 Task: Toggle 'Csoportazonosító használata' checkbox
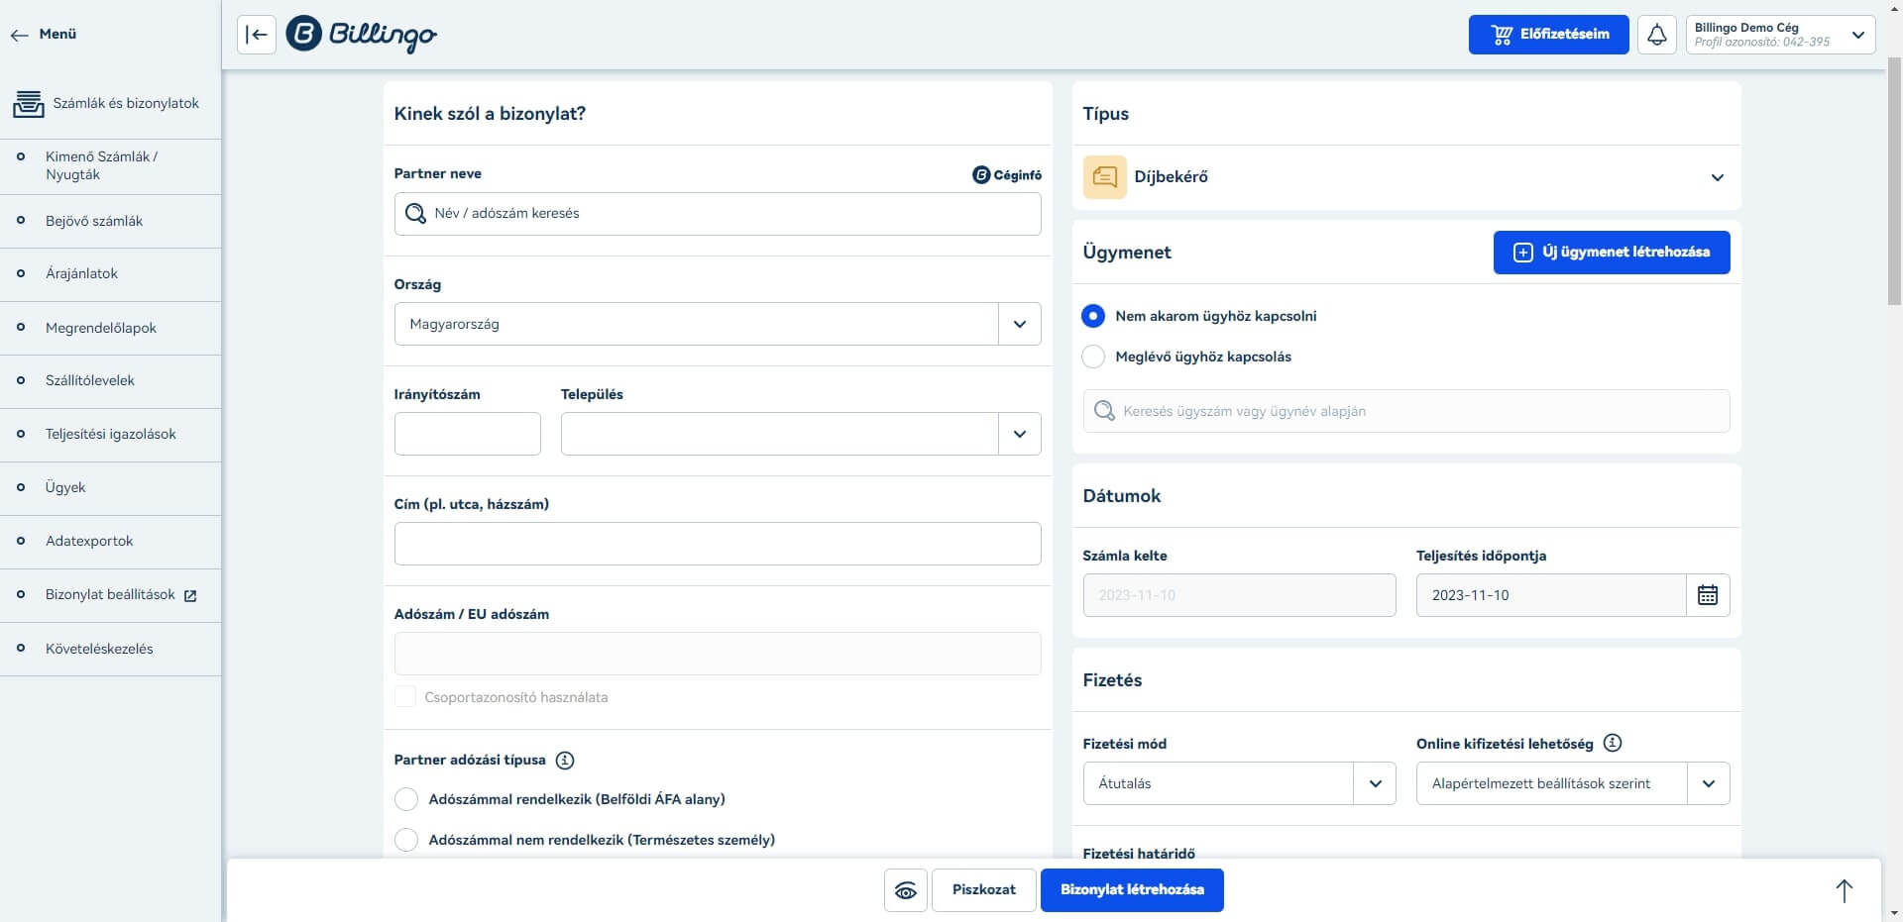point(405,697)
